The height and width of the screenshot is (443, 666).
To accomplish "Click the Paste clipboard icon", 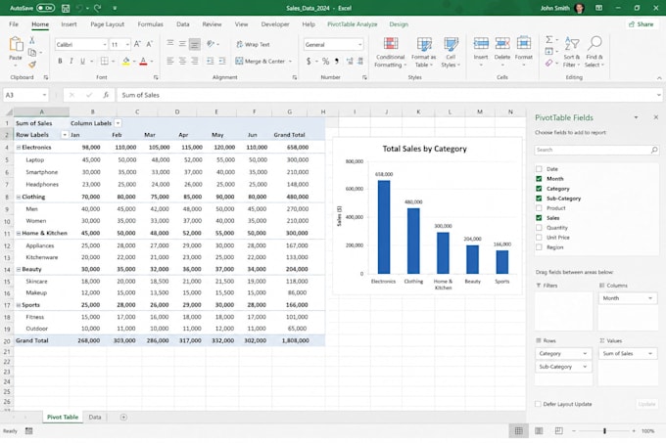I will point(16,45).
